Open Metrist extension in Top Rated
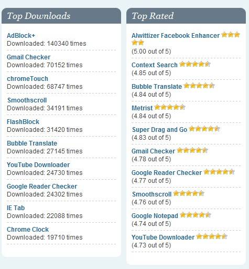 142,108
